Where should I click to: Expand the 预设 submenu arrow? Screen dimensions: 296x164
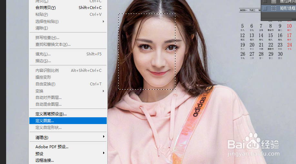pos(104,153)
